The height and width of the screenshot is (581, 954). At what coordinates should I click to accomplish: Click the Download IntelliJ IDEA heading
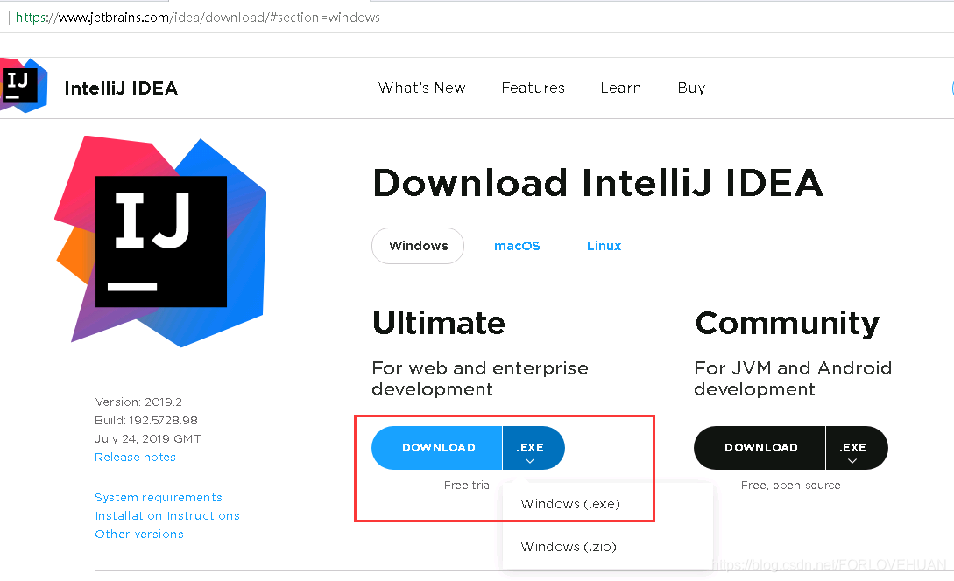coord(598,183)
